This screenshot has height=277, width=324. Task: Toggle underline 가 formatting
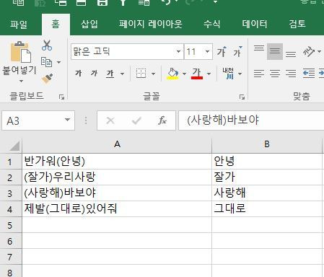point(110,74)
